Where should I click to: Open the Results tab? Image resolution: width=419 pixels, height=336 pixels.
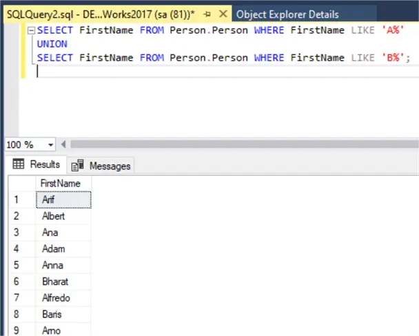click(x=36, y=164)
